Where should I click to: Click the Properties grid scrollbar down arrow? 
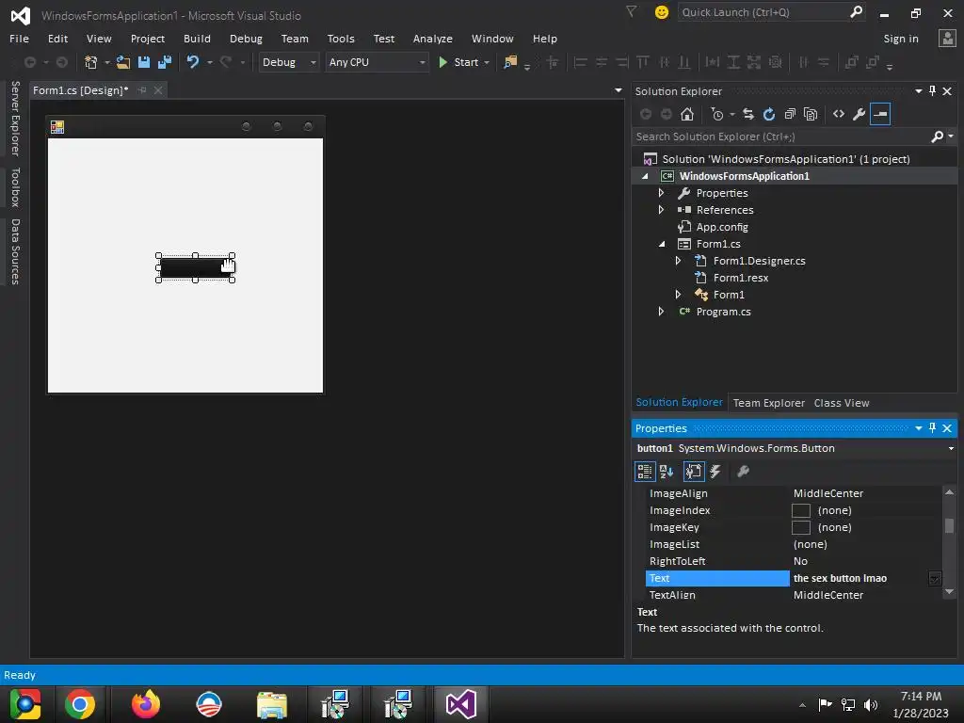949,591
